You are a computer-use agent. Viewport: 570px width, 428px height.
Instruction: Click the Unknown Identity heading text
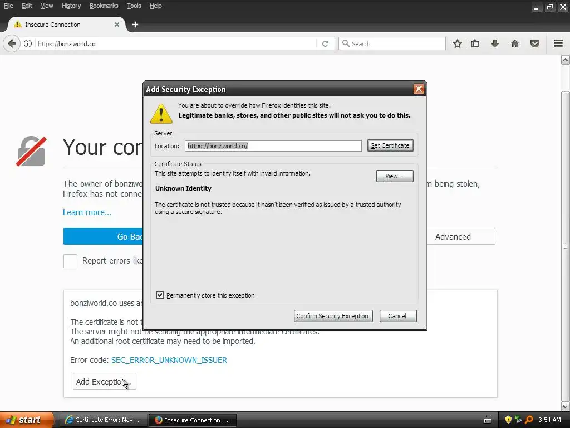pyautogui.click(x=183, y=188)
